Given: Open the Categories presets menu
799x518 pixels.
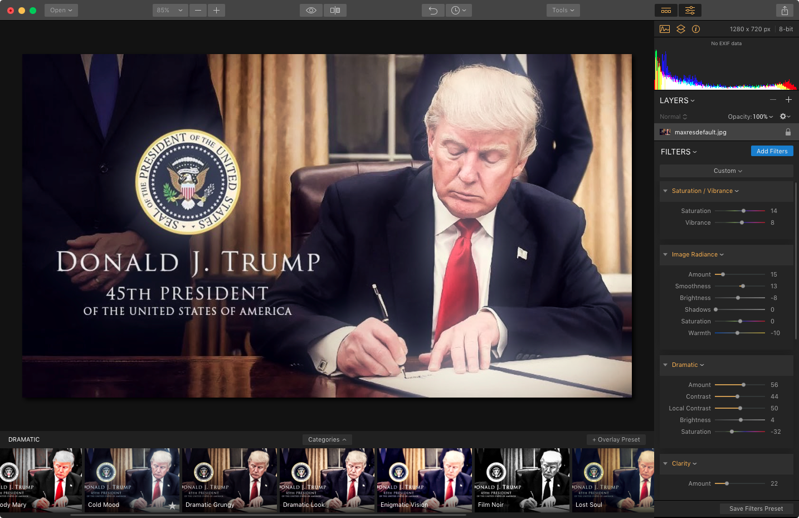Looking at the screenshot, I should click(327, 439).
